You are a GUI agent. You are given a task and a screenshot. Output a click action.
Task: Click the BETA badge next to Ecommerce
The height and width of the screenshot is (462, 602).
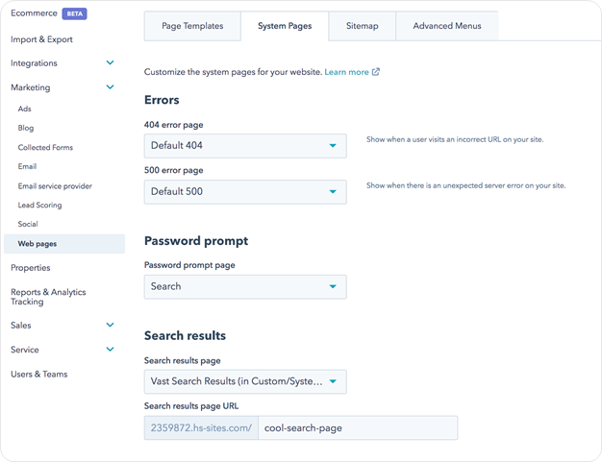[x=75, y=14]
